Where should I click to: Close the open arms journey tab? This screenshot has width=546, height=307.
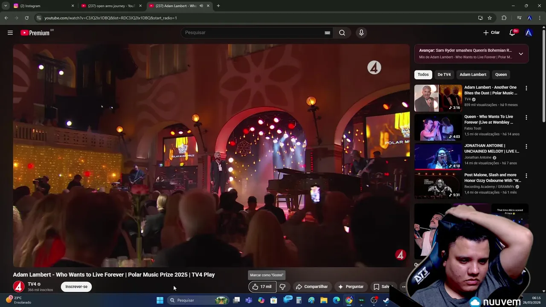(x=140, y=6)
